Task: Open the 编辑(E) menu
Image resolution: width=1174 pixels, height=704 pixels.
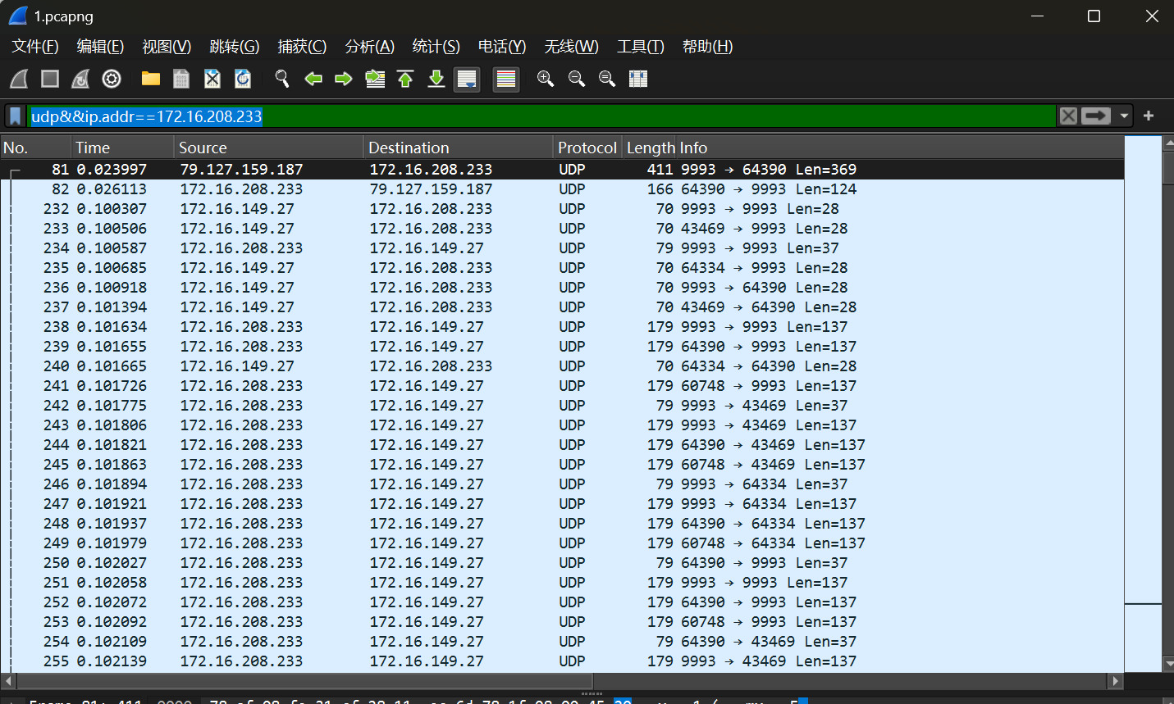Action: point(100,47)
